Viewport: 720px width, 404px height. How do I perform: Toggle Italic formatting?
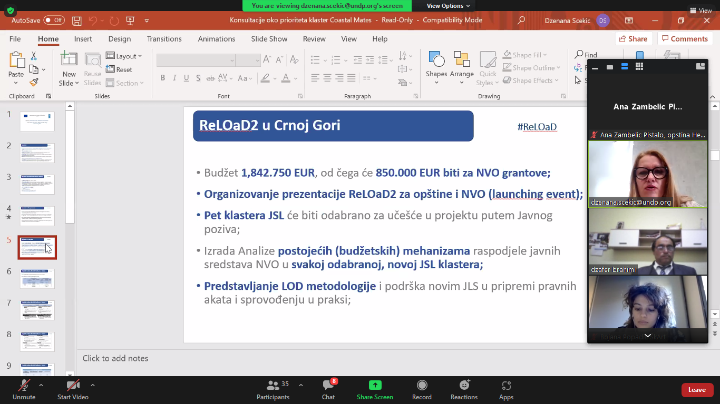[x=174, y=78]
